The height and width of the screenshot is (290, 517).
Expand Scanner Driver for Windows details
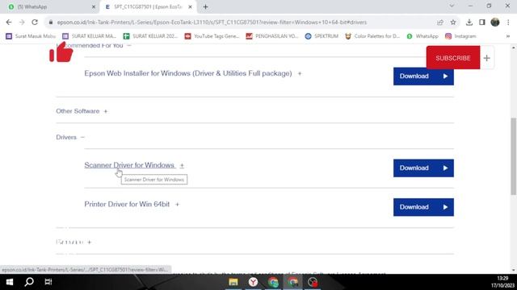coord(182,165)
